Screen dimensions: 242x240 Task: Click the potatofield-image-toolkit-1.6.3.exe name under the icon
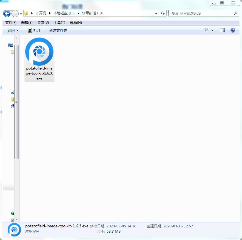point(39,73)
